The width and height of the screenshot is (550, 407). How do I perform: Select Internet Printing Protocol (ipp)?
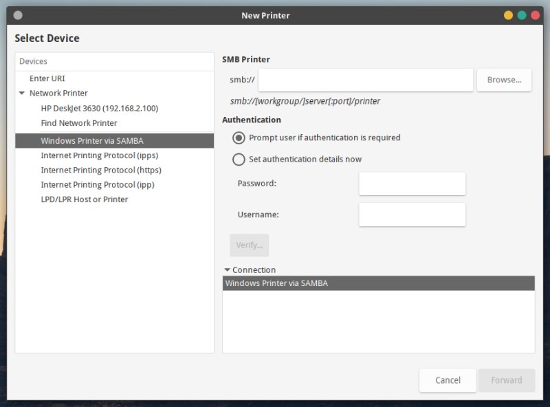click(97, 184)
